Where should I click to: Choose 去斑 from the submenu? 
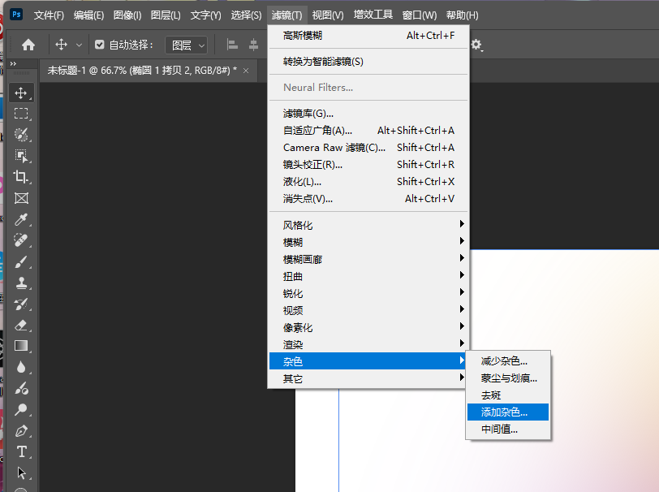point(508,395)
